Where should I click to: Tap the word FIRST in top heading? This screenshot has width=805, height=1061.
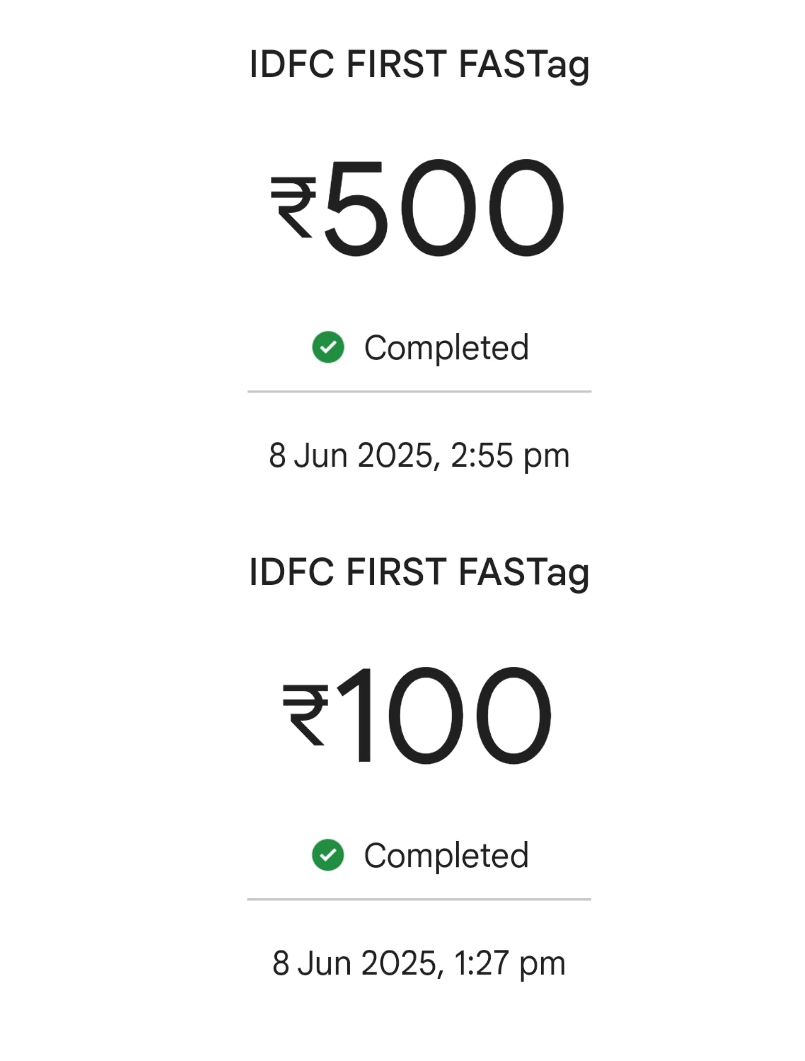397,64
